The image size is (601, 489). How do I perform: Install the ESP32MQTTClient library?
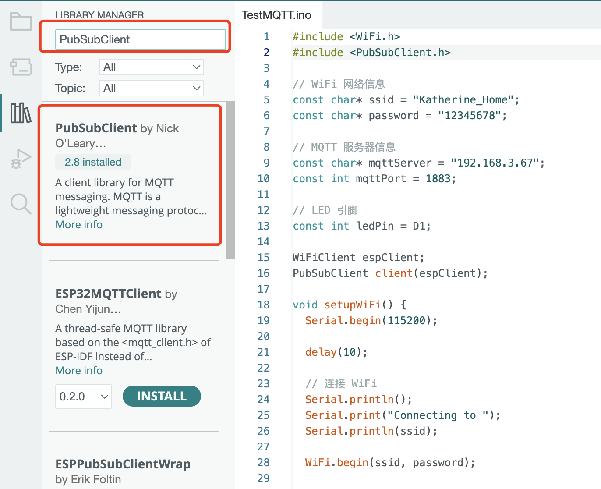(x=162, y=396)
